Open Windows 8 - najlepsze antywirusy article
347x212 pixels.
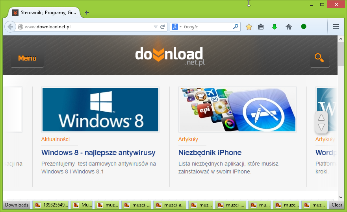98,153
